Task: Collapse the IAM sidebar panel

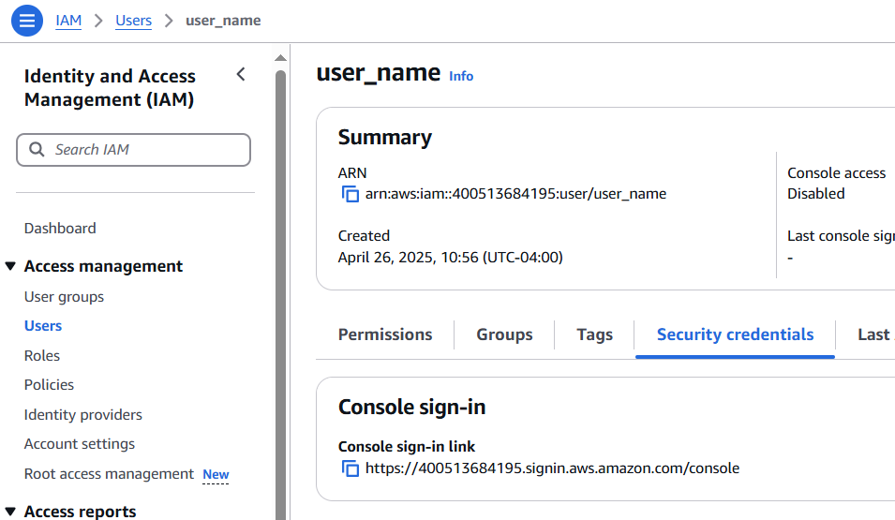Action: tap(241, 75)
